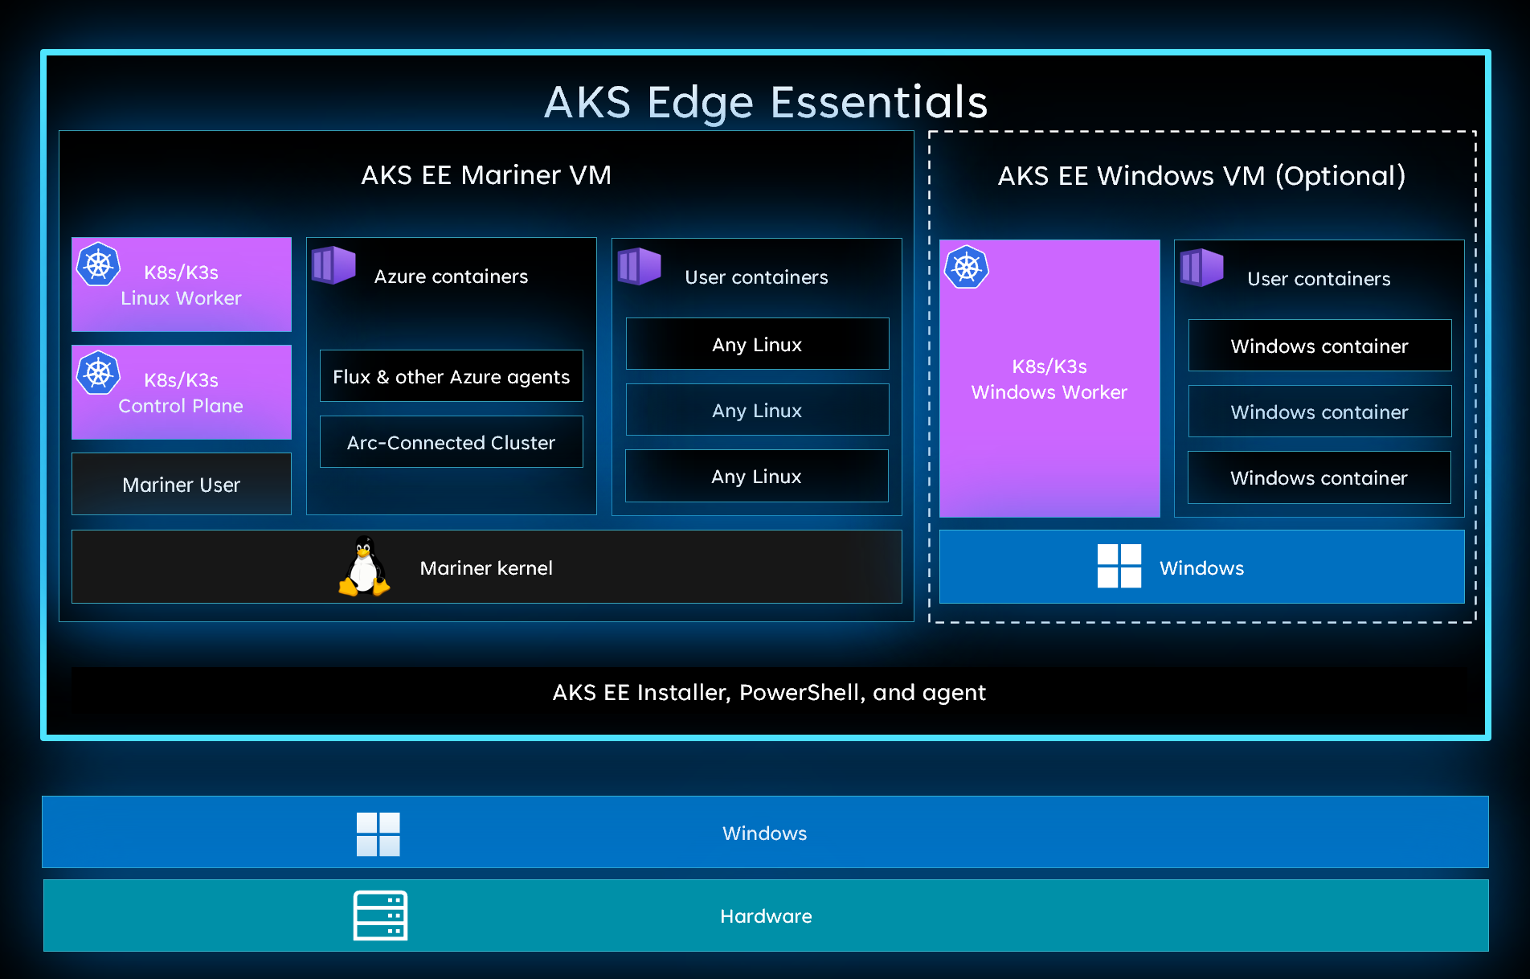Click the User containers icon in Windows VM
Viewport: 1530px width, 979px height.
[1201, 268]
